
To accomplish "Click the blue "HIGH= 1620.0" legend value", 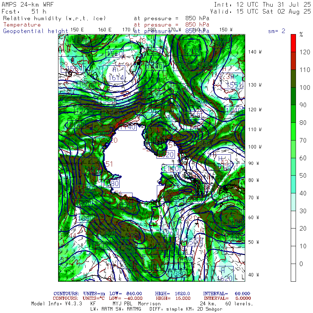I will tap(172, 294).
